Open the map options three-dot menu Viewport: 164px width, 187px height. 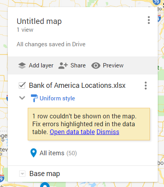click(x=149, y=20)
